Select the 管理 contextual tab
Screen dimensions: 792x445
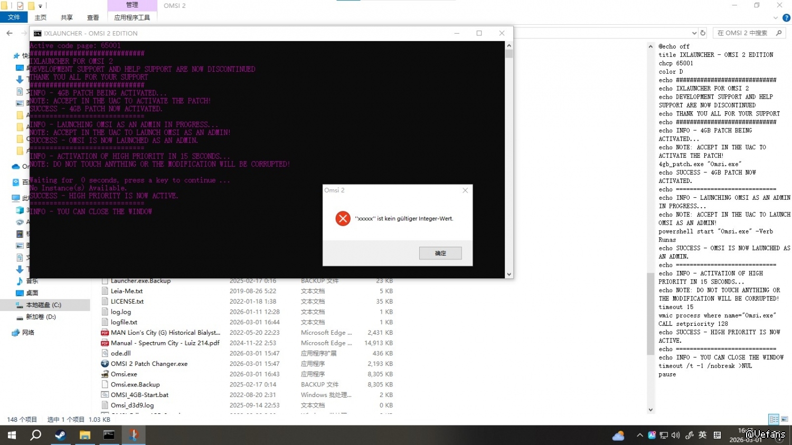(132, 5)
